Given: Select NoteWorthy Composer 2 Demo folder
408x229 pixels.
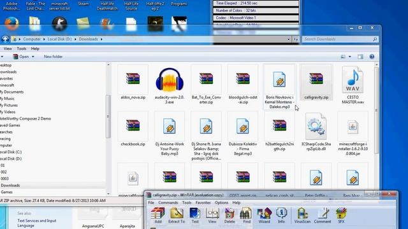Looking at the screenshot, I should click(x=25, y=119).
